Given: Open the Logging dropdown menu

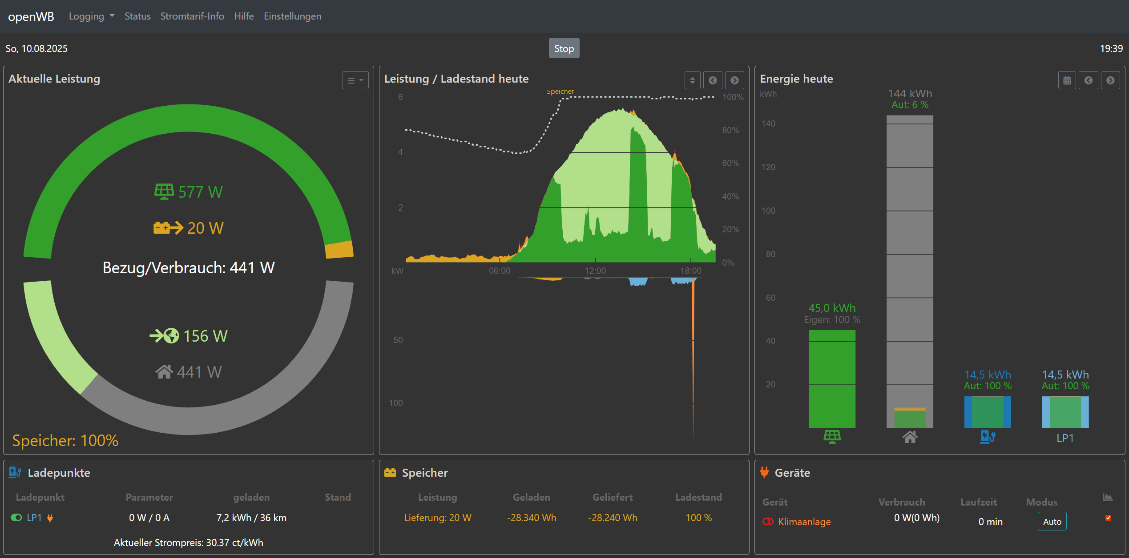Looking at the screenshot, I should [x=91, y=16].
